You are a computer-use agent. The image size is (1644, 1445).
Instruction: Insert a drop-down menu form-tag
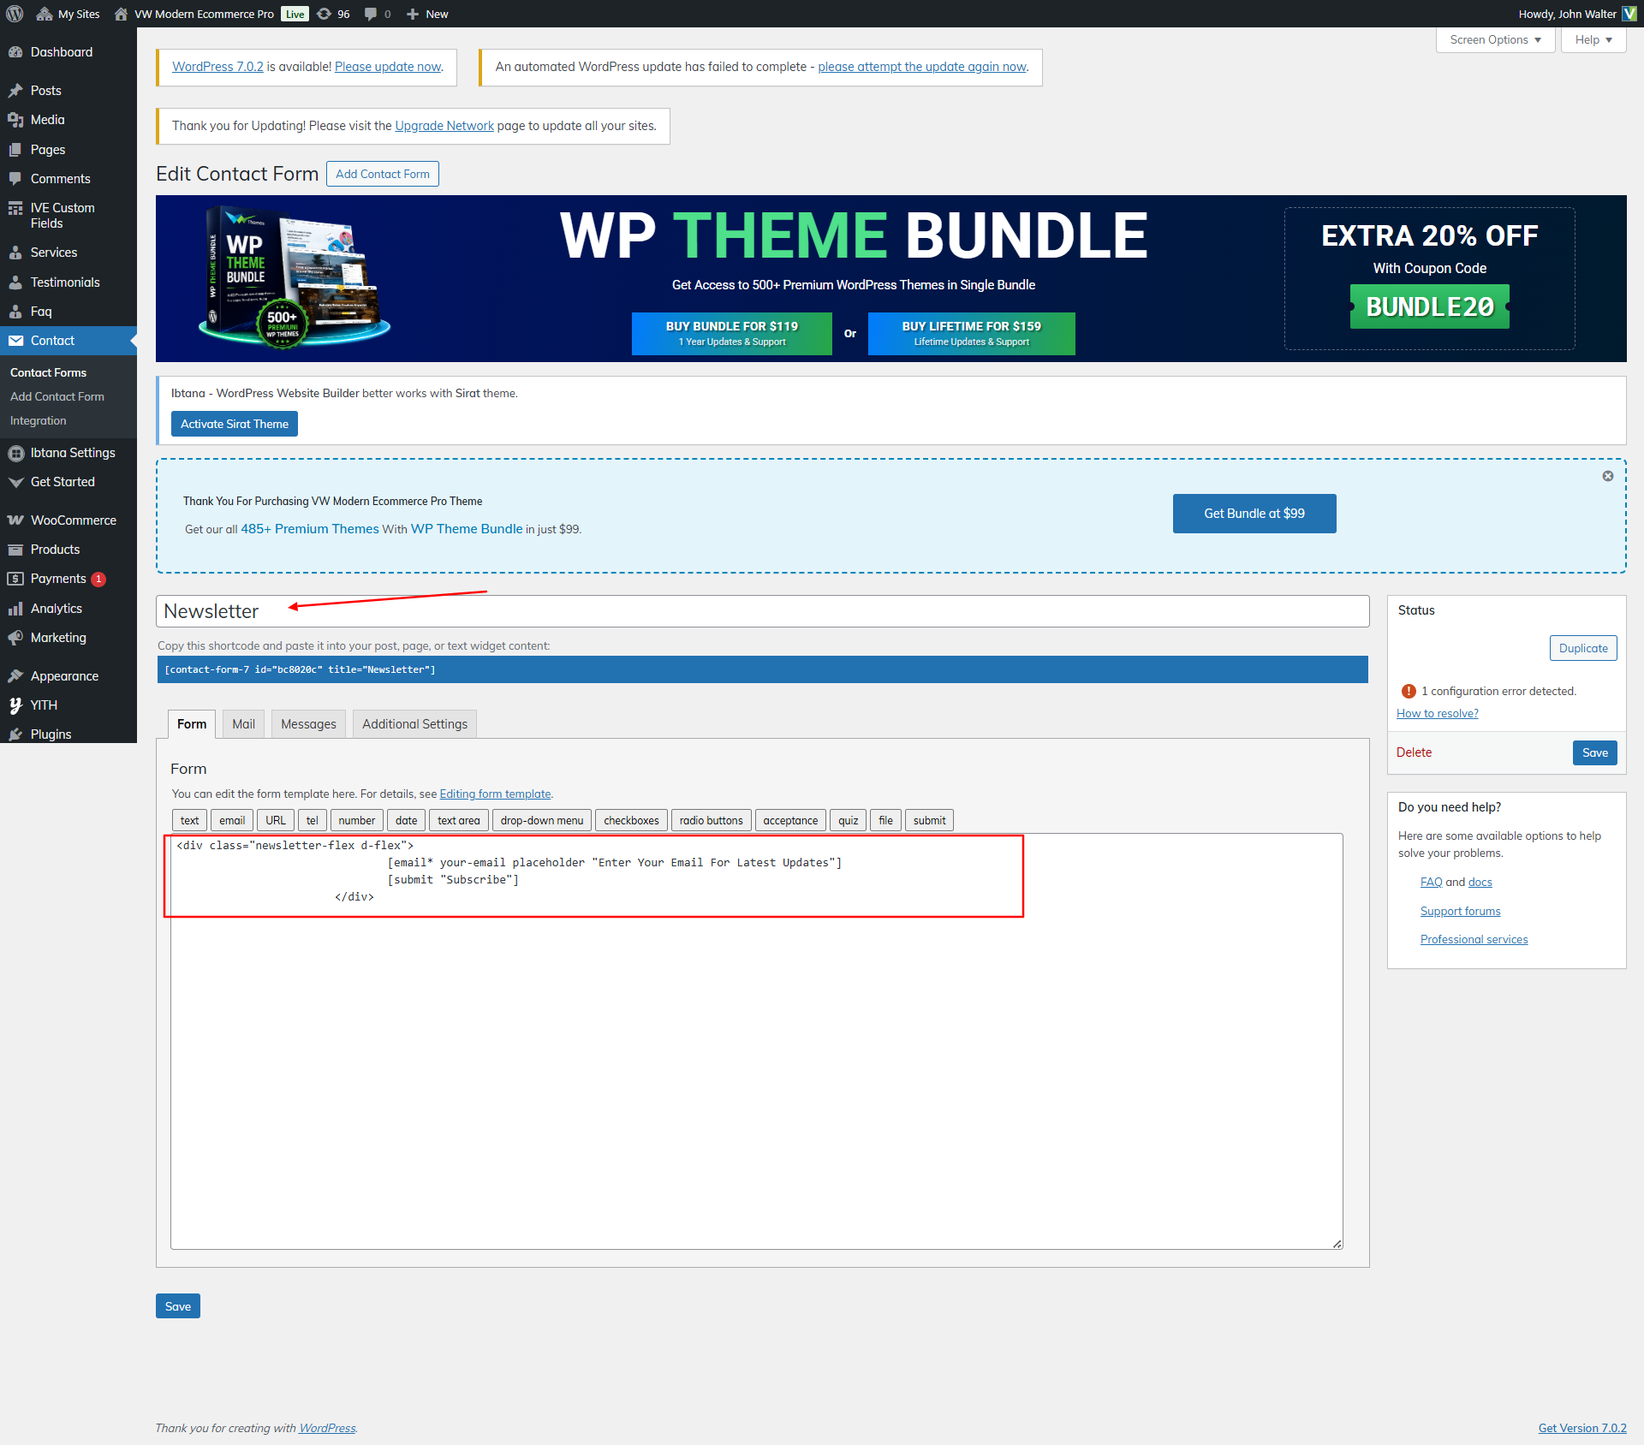(x=542, y=820)
